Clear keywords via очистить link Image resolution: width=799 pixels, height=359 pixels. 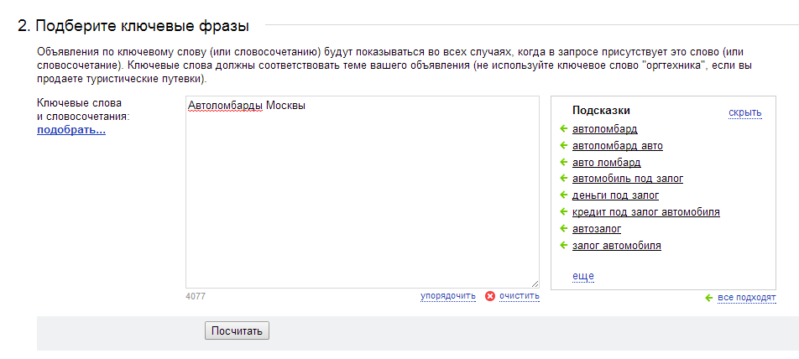(x=520, y=296)
